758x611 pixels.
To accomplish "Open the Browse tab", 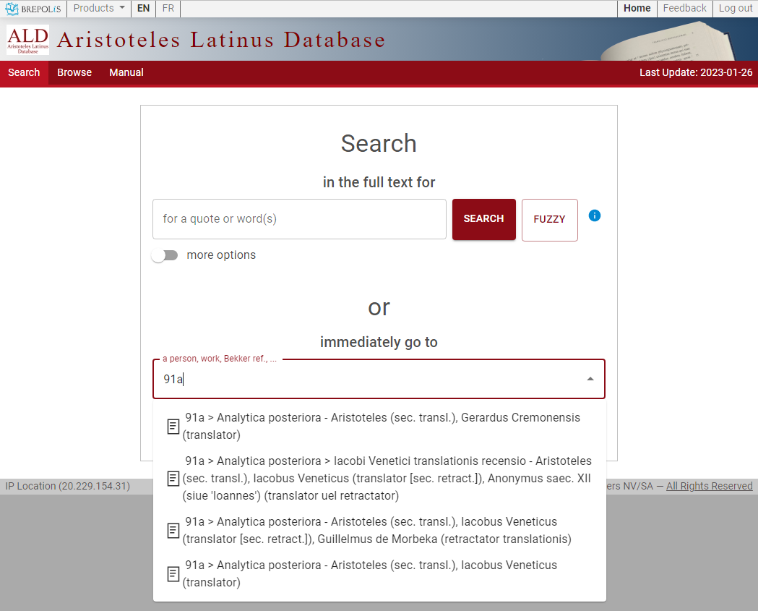I will (74, 72).
